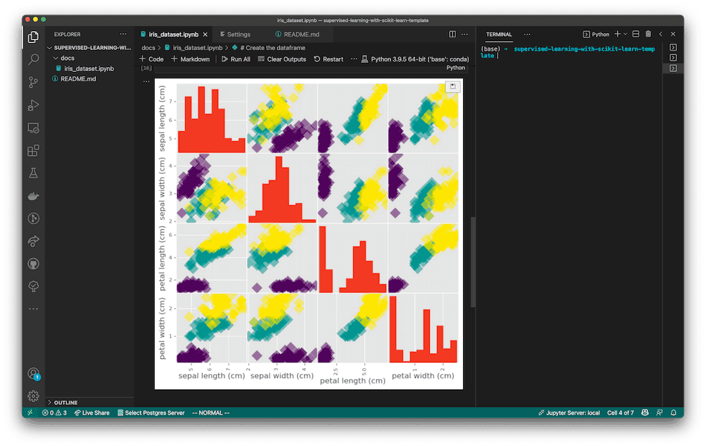This screenshot has height=447, width=706.
Task: Show additional activity bar views ellipsis
Action: tap(33, 309)
